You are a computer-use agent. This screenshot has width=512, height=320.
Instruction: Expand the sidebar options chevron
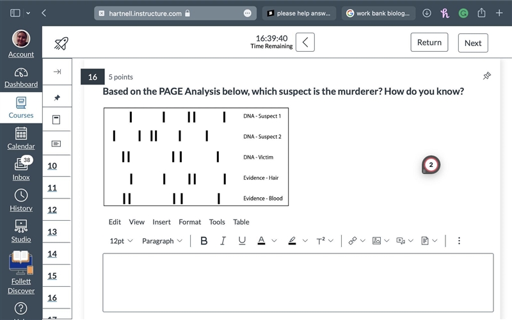[x=28, y=13]
